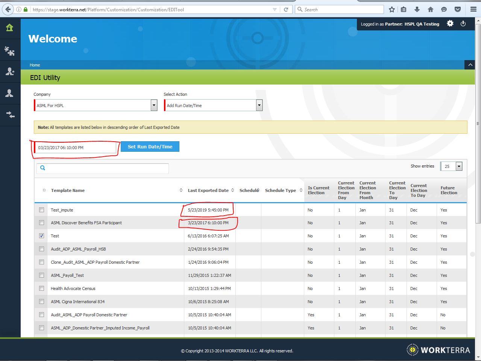
Task: Click browser bookmark star icon
Action: [x=391, y=9]
